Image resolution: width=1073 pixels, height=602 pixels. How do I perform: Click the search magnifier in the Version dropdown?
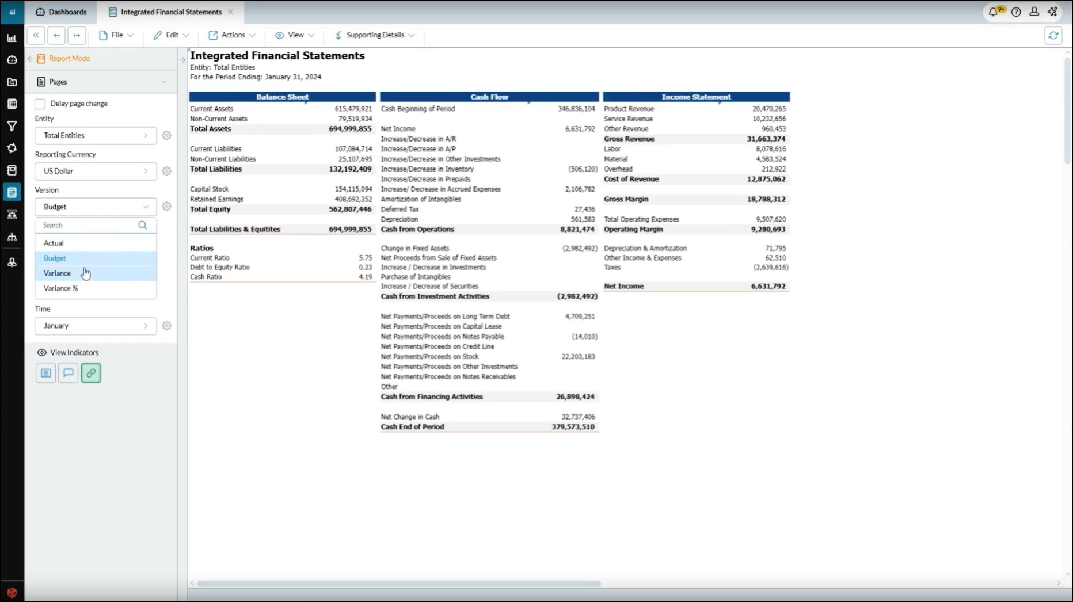(143, 226)
